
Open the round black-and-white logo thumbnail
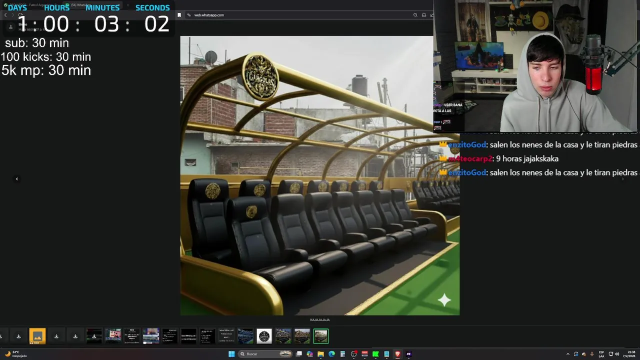264,336
